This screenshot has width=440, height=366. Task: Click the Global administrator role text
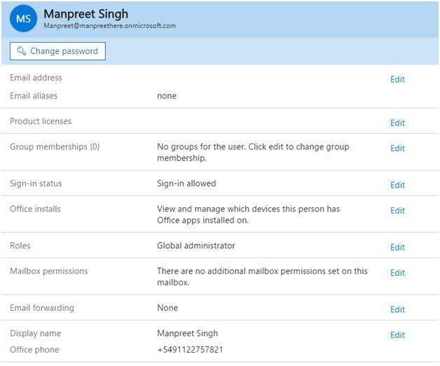[x=195, y=246]
